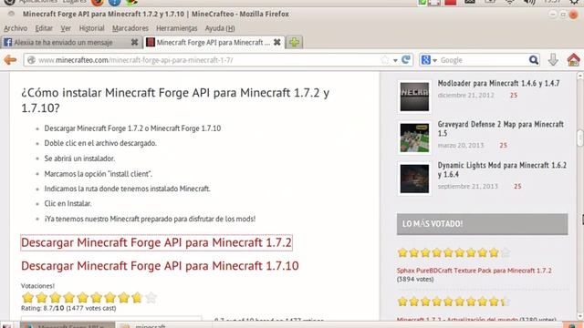584x328 pixels.
Task: Open Descargar Minecraft Forge API para Minecraft 1.7.2 link
Action: tap(156, 242)
